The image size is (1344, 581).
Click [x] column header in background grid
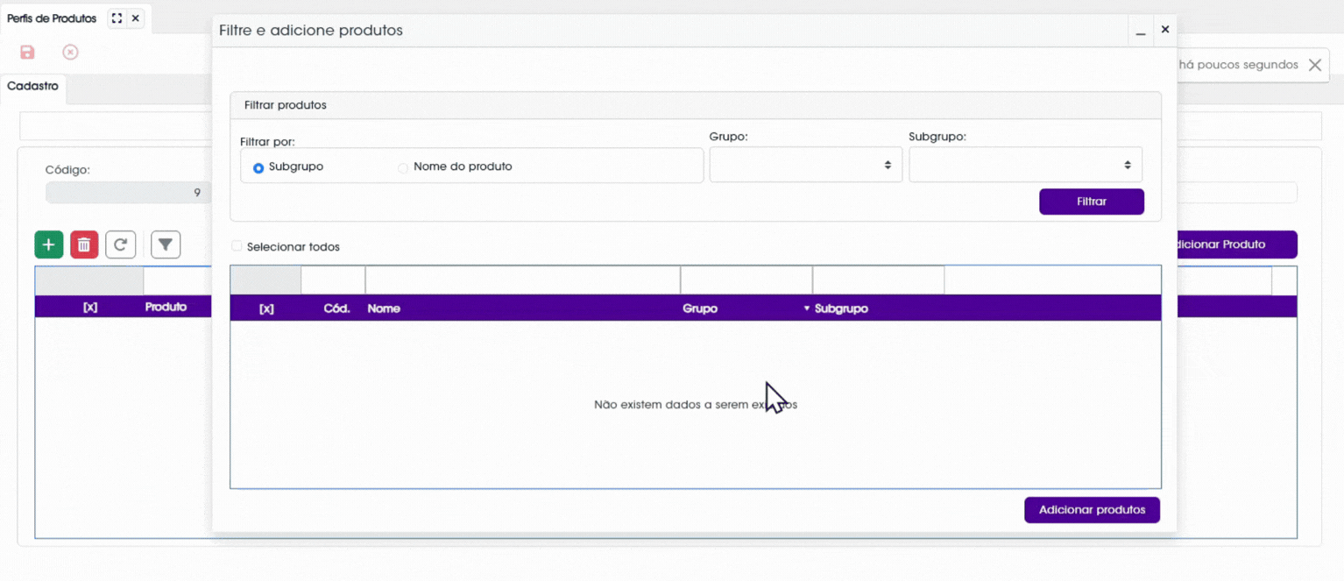[x=90, y=307]
